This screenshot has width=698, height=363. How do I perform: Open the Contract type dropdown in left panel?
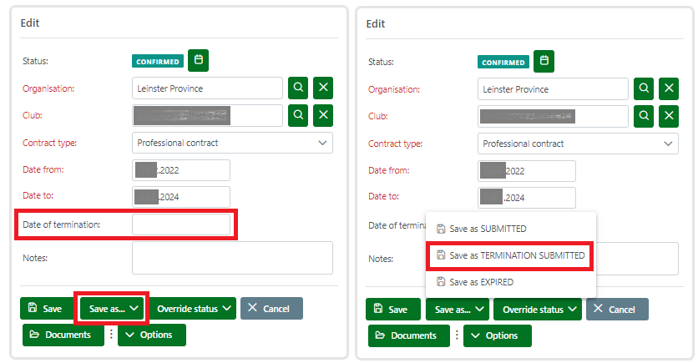[232, 143]
